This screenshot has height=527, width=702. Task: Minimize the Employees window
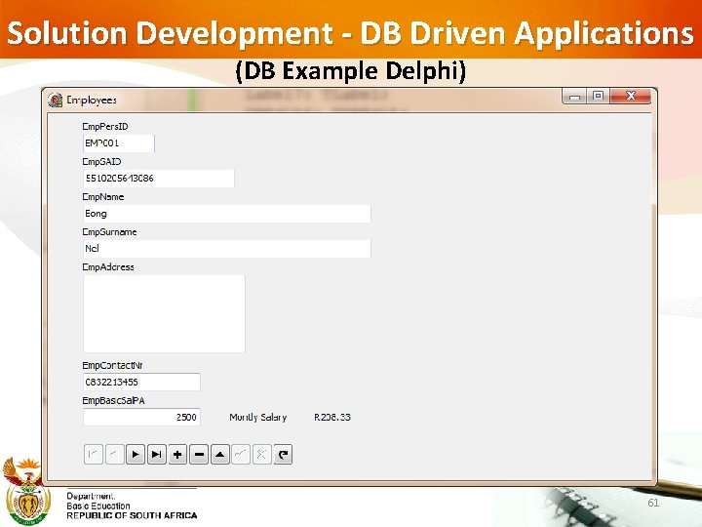click(575, 97)
